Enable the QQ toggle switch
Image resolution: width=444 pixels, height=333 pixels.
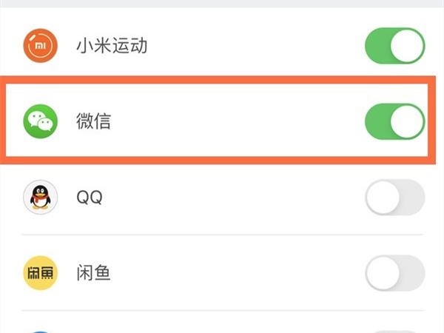coord(395,198)
